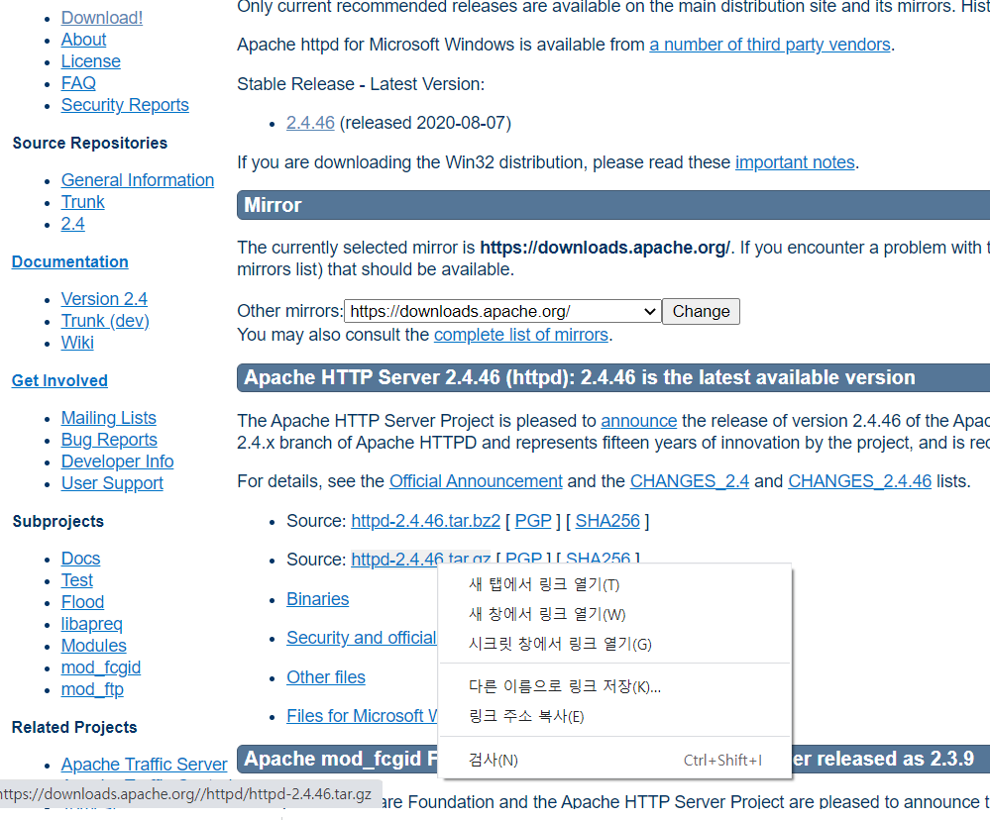Open the CHANGES_2.4 link
990x820 pixels.
(x=690, y=481)
